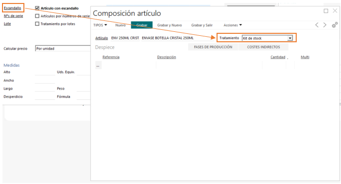This screenshot has width=341, height=184.
Task: Click Grabar y Salir
Action: (202, 25)
